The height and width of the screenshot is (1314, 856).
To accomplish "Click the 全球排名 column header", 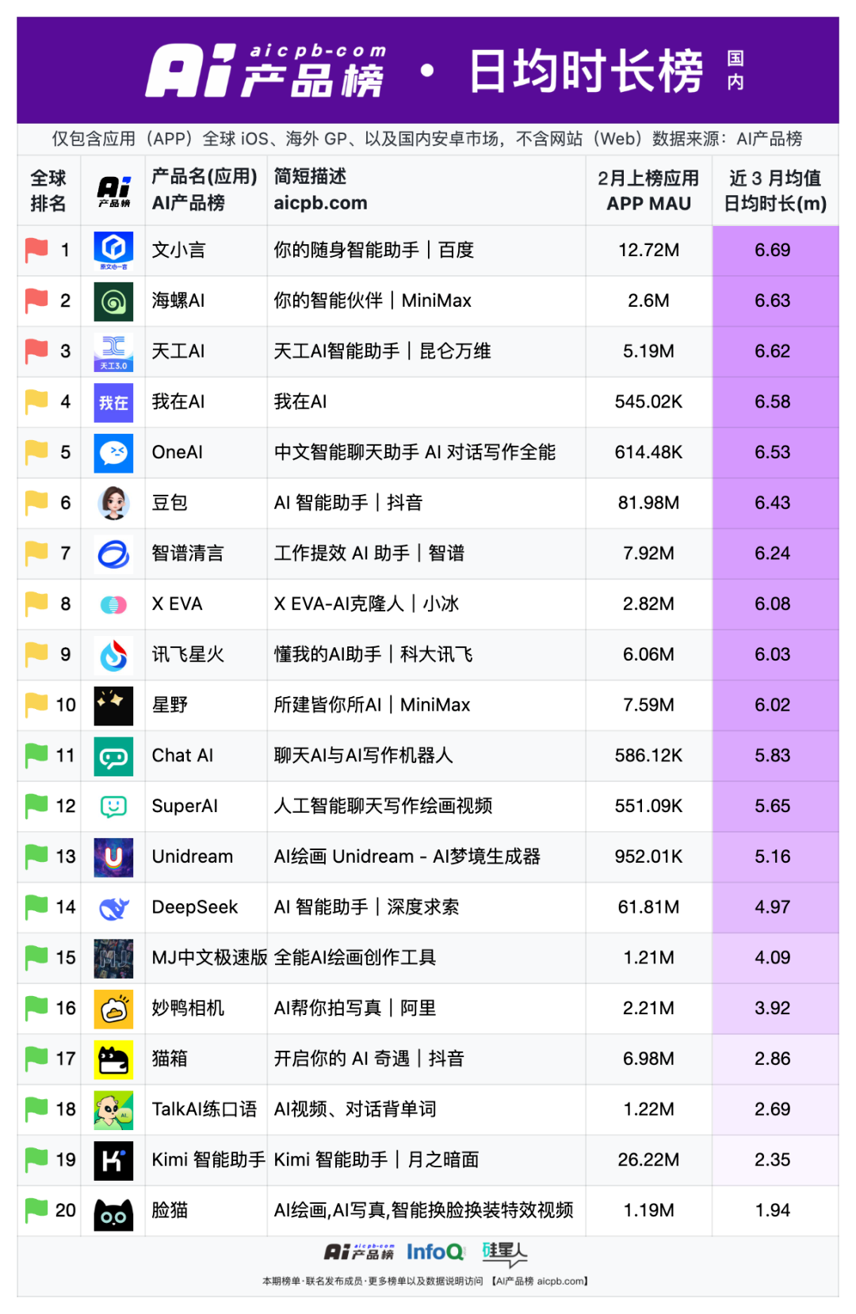I will 48,190.
